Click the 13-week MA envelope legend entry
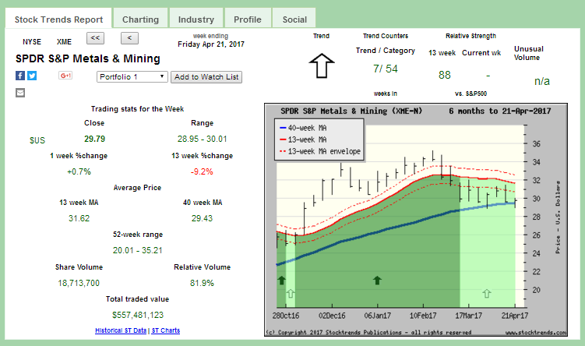The image size is (585, 346). [x=319, y=151]
